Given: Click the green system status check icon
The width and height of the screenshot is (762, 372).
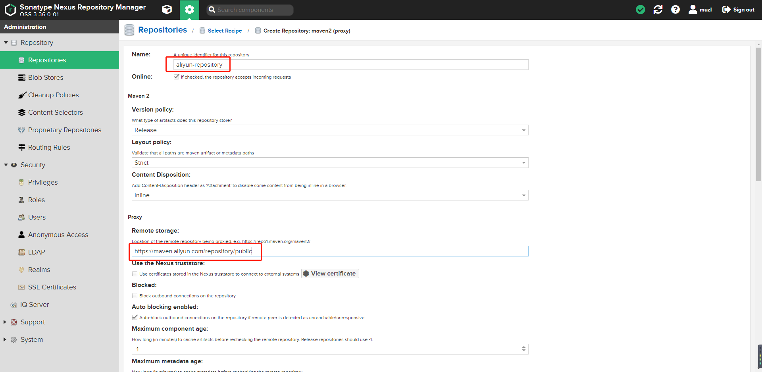Looking at the screenshot, I should point(640,10).
